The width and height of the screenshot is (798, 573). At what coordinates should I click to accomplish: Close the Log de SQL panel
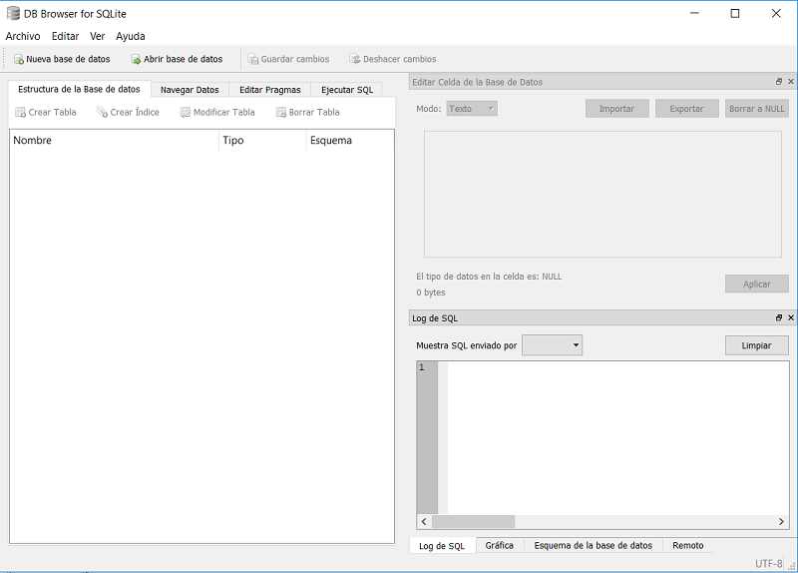[x=790, y=317]
